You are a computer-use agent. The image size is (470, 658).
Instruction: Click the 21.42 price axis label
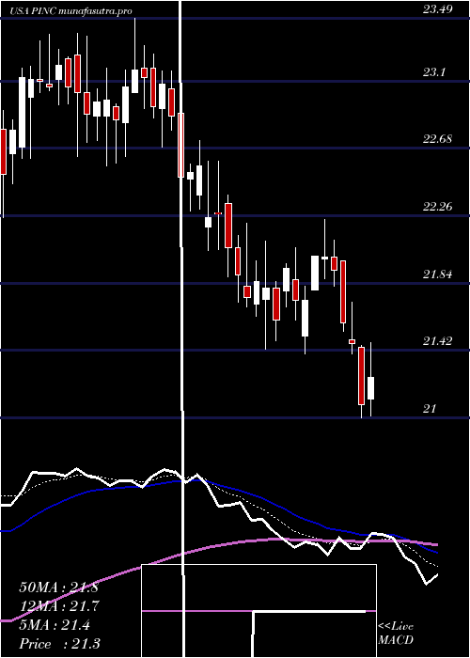coord(438,341)
